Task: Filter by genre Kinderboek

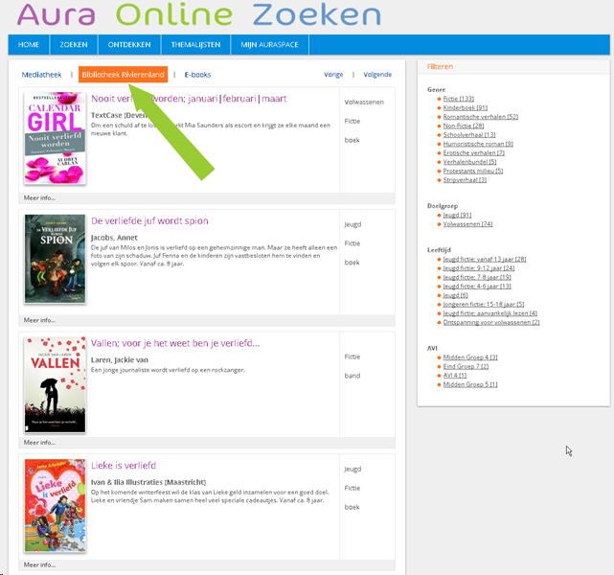Action: click(465, 107)
